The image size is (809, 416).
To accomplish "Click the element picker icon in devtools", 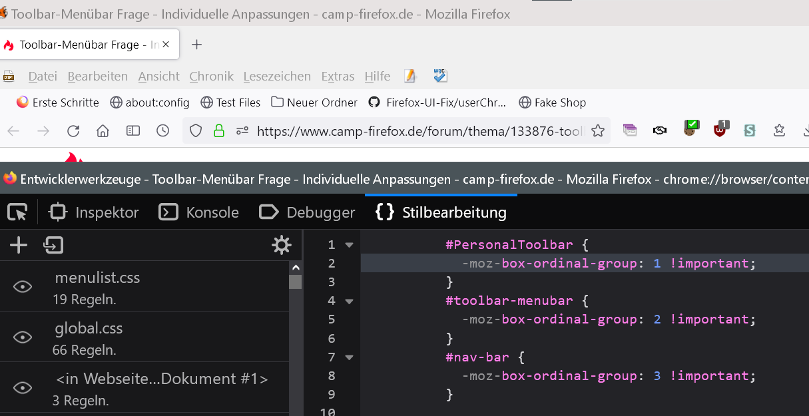I will tap(17, 212).
